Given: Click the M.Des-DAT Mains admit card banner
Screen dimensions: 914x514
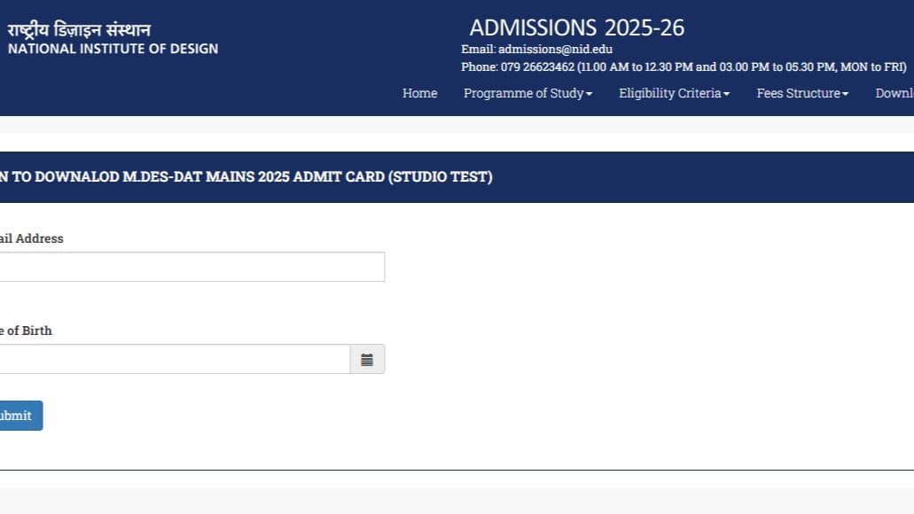Looking at the screenshot, I should [246, 177].
